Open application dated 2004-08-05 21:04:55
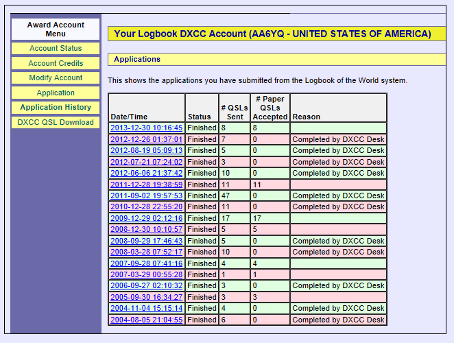This screenshot has height=343, width=454. point(147,320)
